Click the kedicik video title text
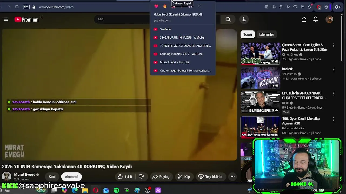Image resolution: width=346 pixels, height=194 pixels. pyautogui.click(x=287, y=69)
